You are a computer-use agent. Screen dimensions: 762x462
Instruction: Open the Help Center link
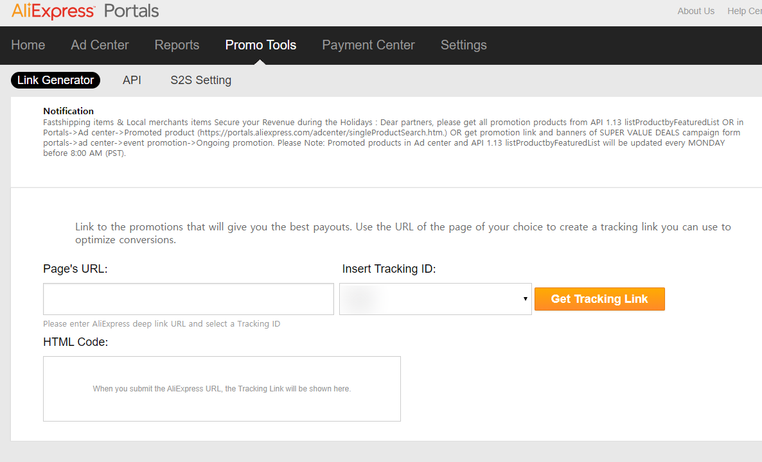tap(745, 11)
